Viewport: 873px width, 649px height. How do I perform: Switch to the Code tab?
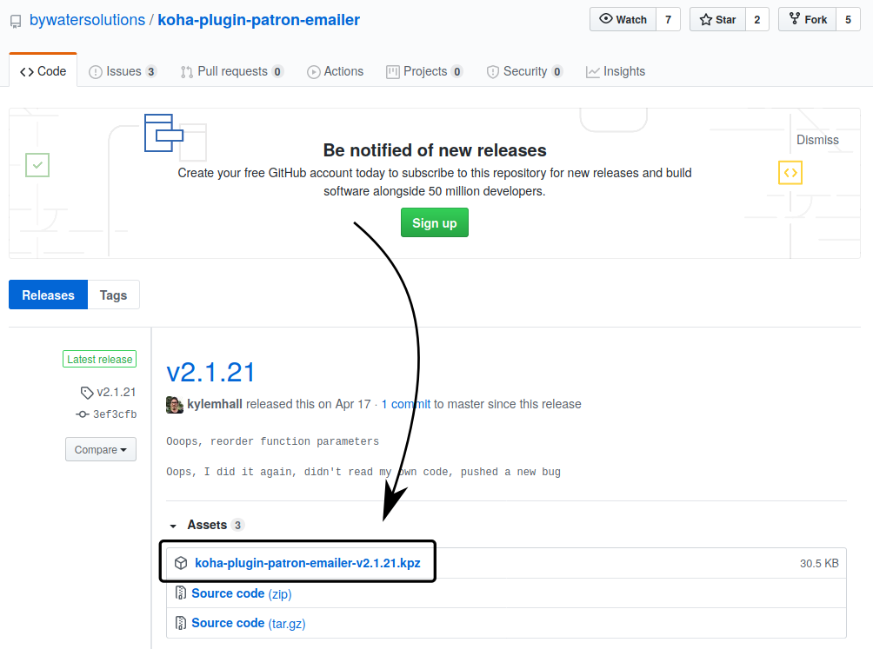43,71
